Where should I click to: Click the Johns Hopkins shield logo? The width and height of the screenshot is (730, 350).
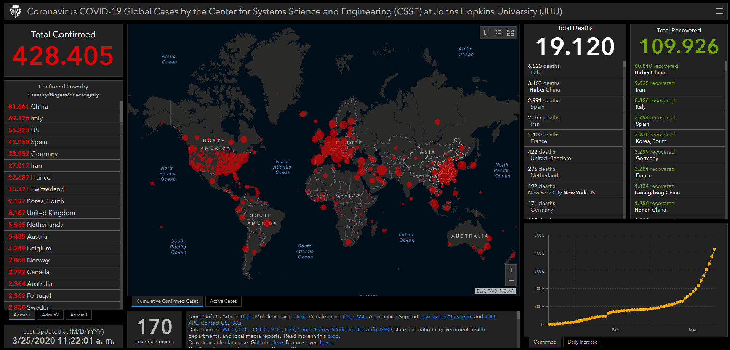point(15,11)
